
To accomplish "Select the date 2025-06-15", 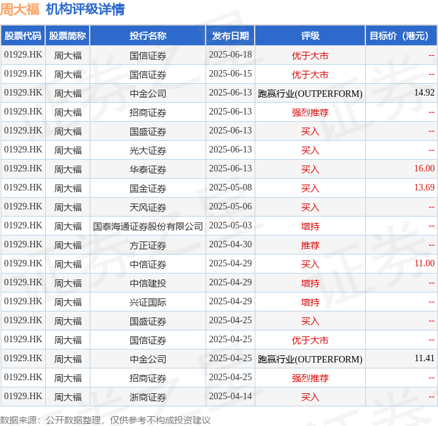I will (230, 74).
